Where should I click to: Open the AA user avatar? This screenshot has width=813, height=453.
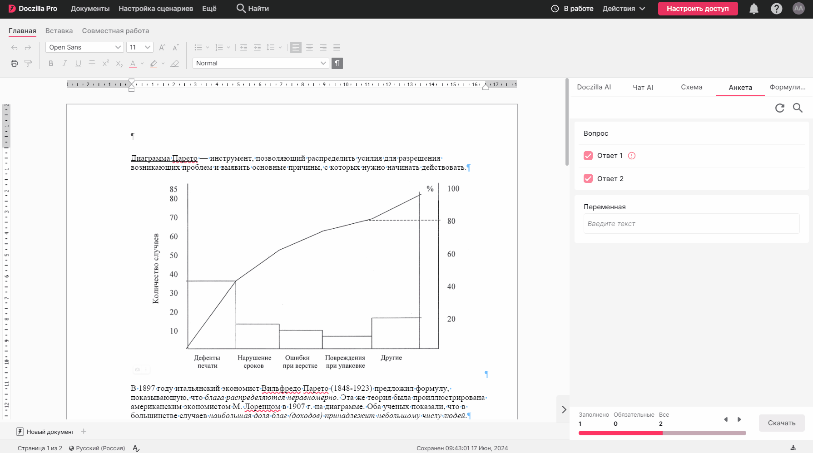[798, 8]
